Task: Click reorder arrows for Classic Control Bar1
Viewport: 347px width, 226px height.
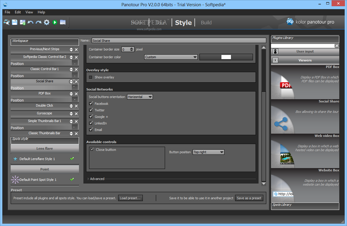Action: point(71,69)
